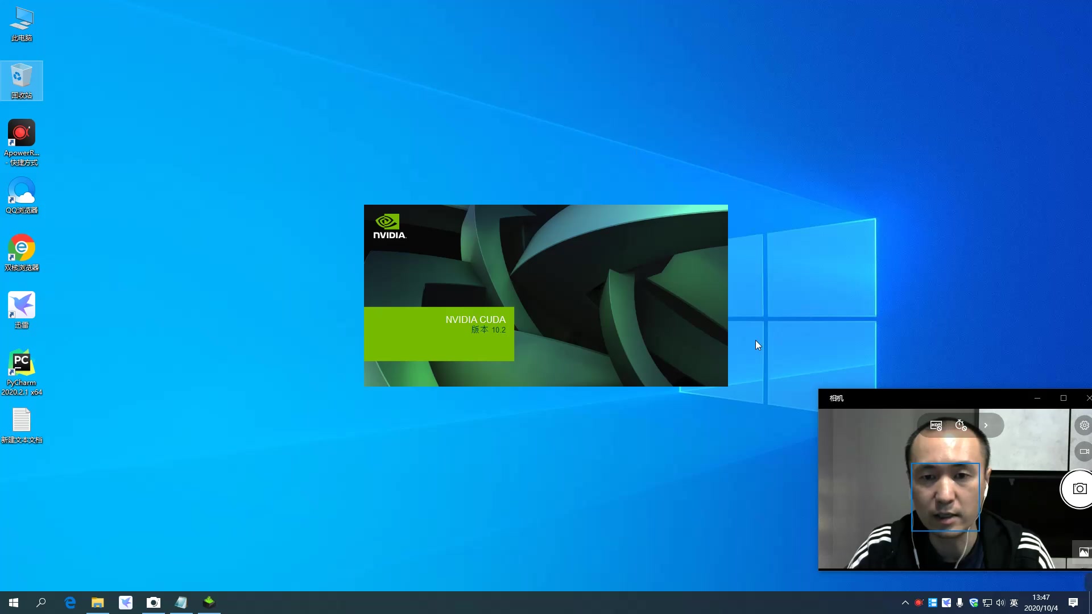Viewport: 1092px width, 614px height.
Task: Open the 此电脑 desktop icon
Action: point(22,24)
